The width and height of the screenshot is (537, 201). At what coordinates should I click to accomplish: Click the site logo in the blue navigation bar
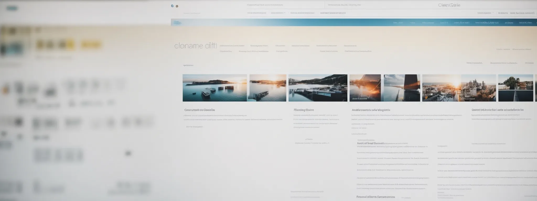click(178, 23)
